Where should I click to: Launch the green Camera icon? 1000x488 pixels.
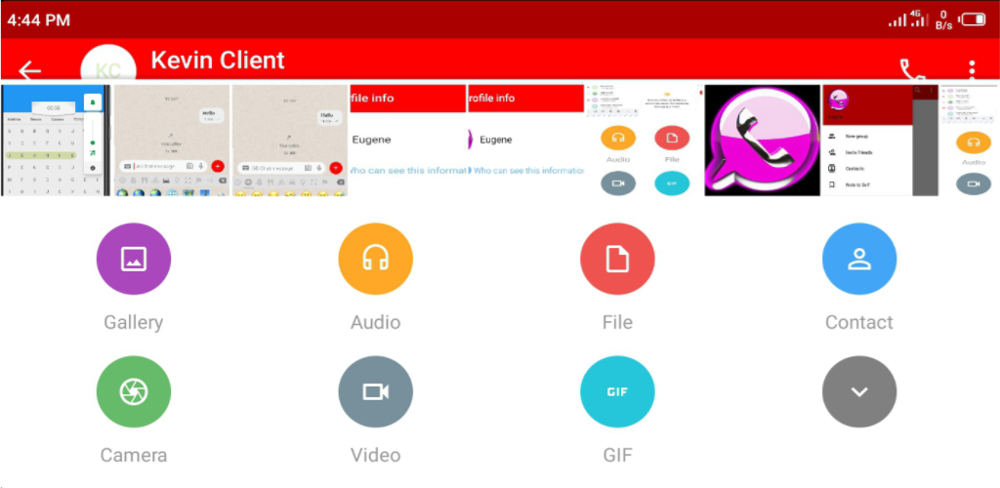click(134, 392)
